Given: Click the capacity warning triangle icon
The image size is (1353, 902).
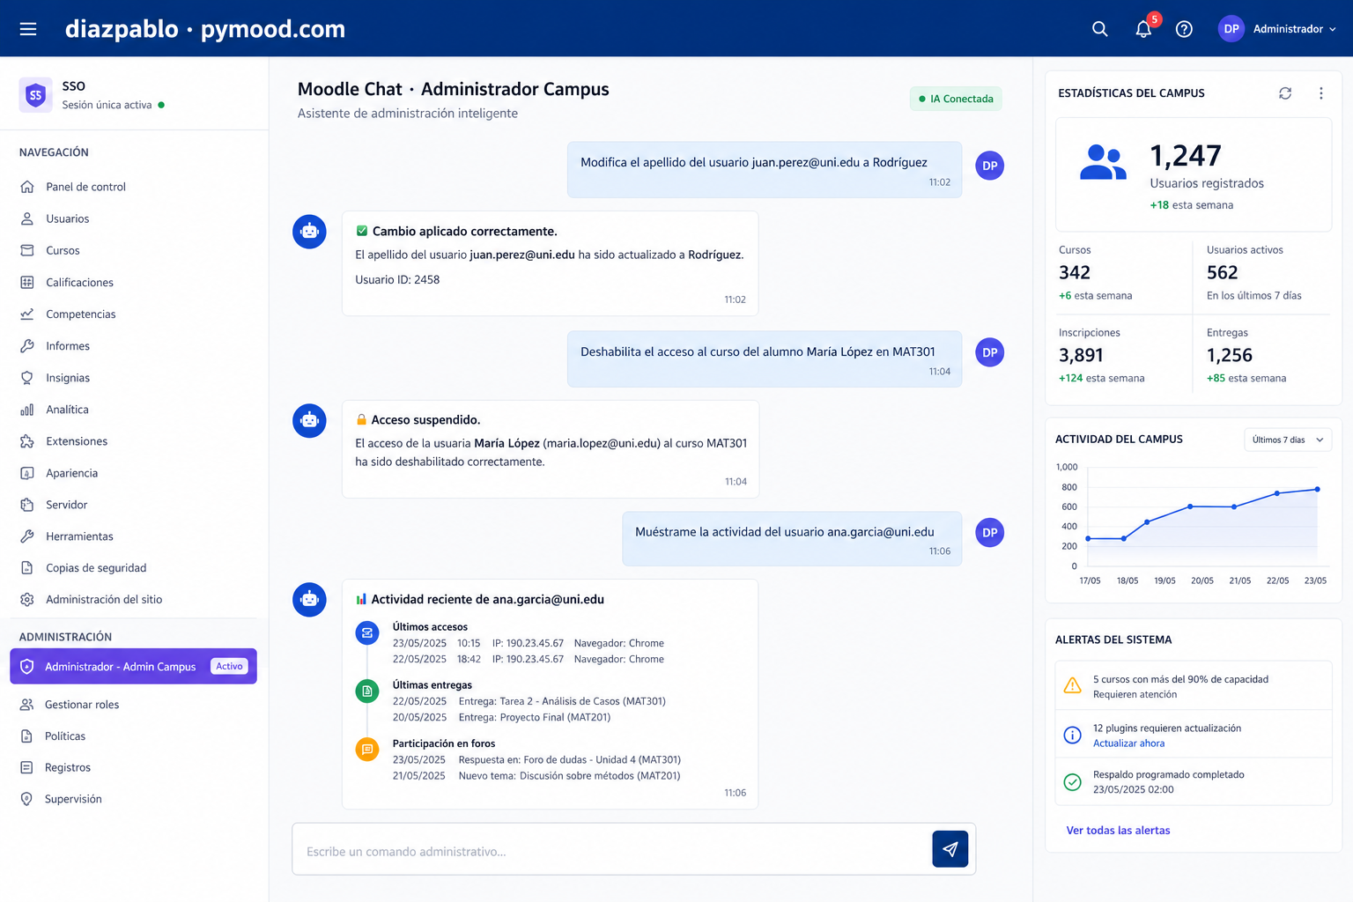Looking at the screenshot, I should pyautogui.click(x=1073, y=685).
